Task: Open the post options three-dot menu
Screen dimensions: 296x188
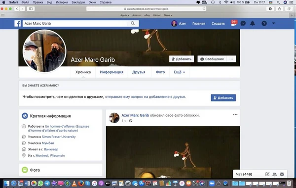Action: coord(235,115)
